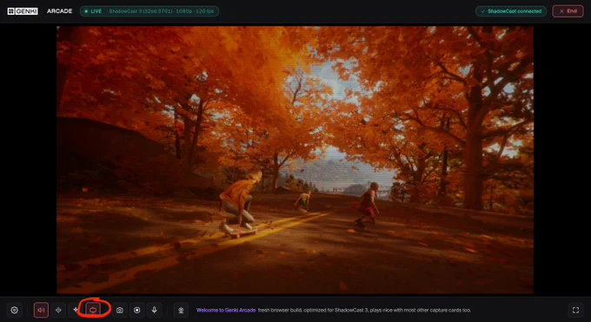Open the settings gear in bottom toolbar
The image size is (591, 322).
click(x=14, y=310)
